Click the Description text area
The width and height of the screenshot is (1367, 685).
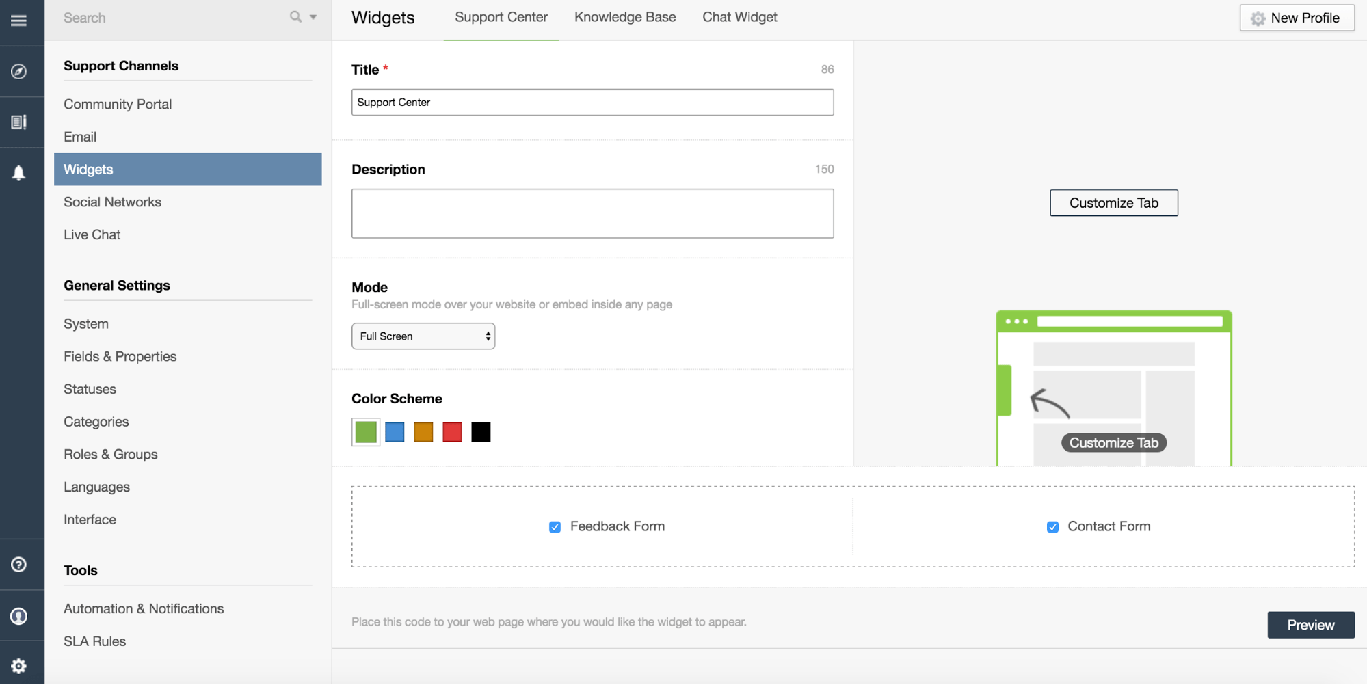(x=592, y=213)
